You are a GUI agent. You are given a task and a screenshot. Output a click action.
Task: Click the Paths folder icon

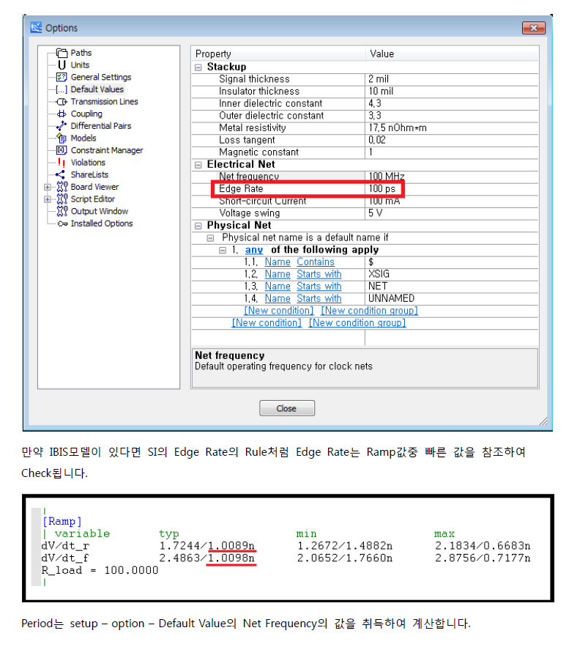pos(62,53)
